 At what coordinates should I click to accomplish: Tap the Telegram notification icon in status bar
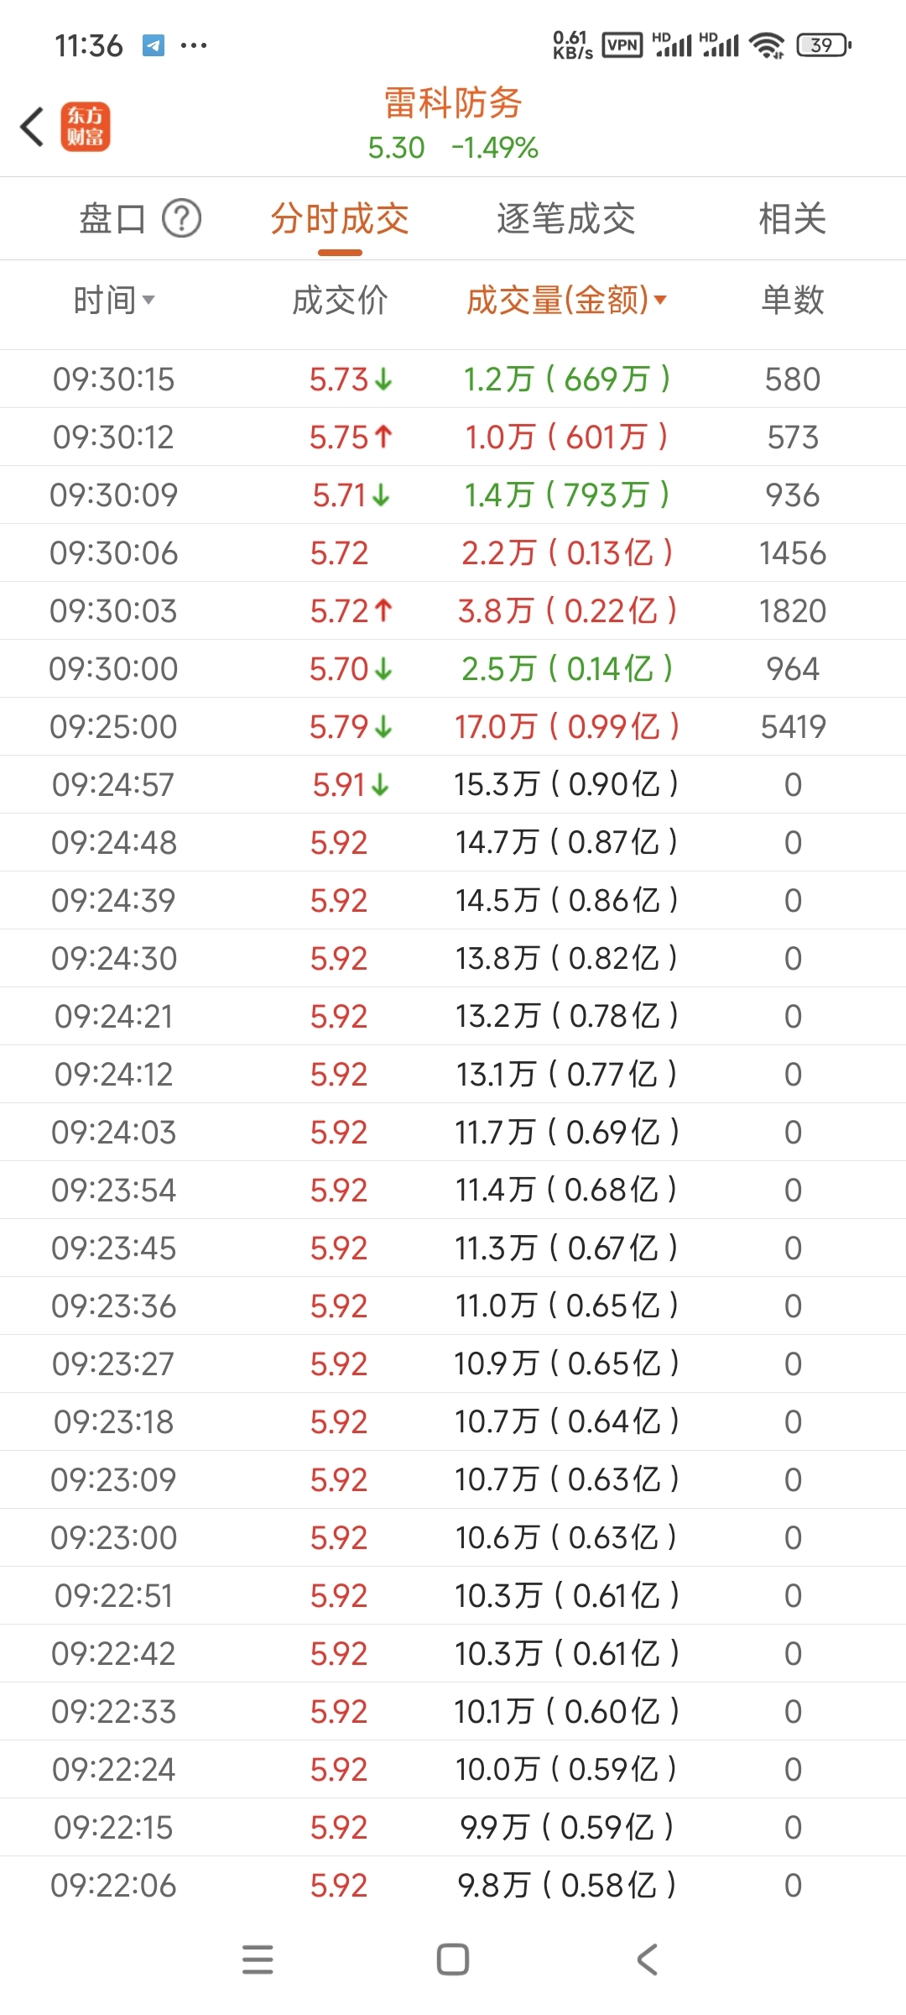[154, 45]
